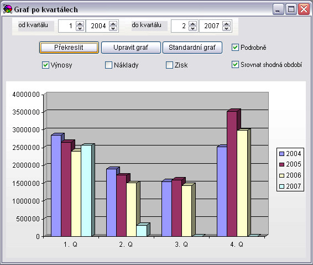
Task: Increase the ending year 2007
Action: 226,24
